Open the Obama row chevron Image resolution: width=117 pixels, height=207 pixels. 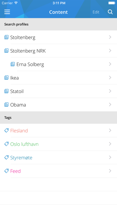pyautogui.click(x=110, y=104)
